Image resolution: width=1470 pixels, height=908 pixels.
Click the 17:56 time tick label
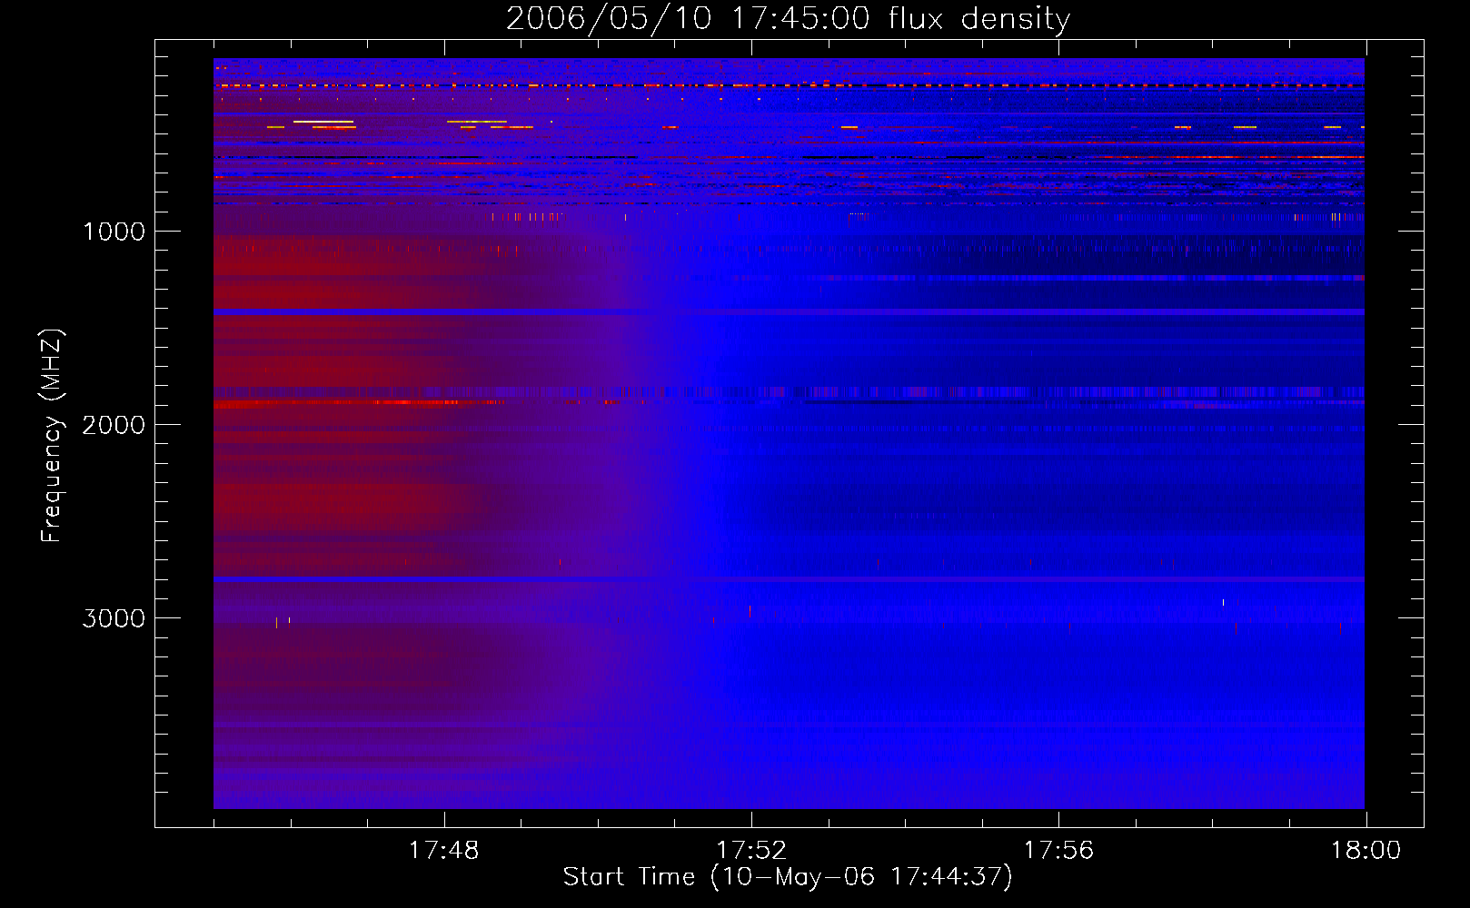click(x=1058, y=851)
